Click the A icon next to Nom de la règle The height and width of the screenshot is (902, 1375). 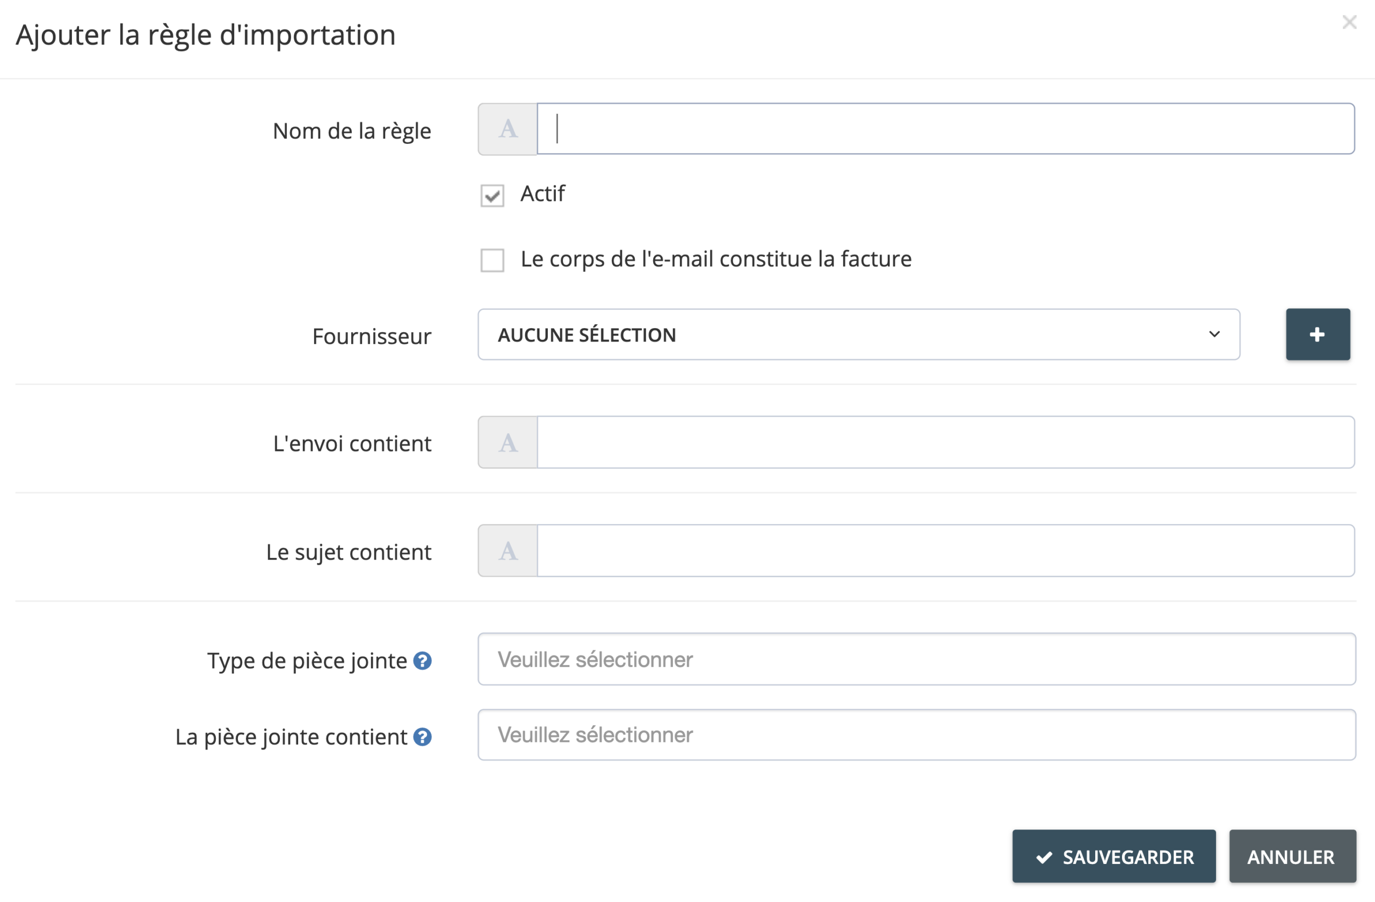508,129
